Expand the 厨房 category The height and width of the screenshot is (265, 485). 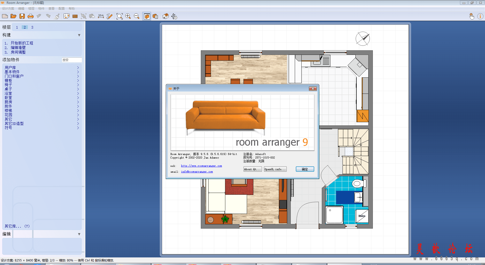click(x=42, y=102)
